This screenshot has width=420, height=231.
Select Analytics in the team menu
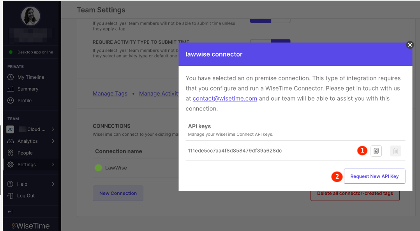coord(28,141)
